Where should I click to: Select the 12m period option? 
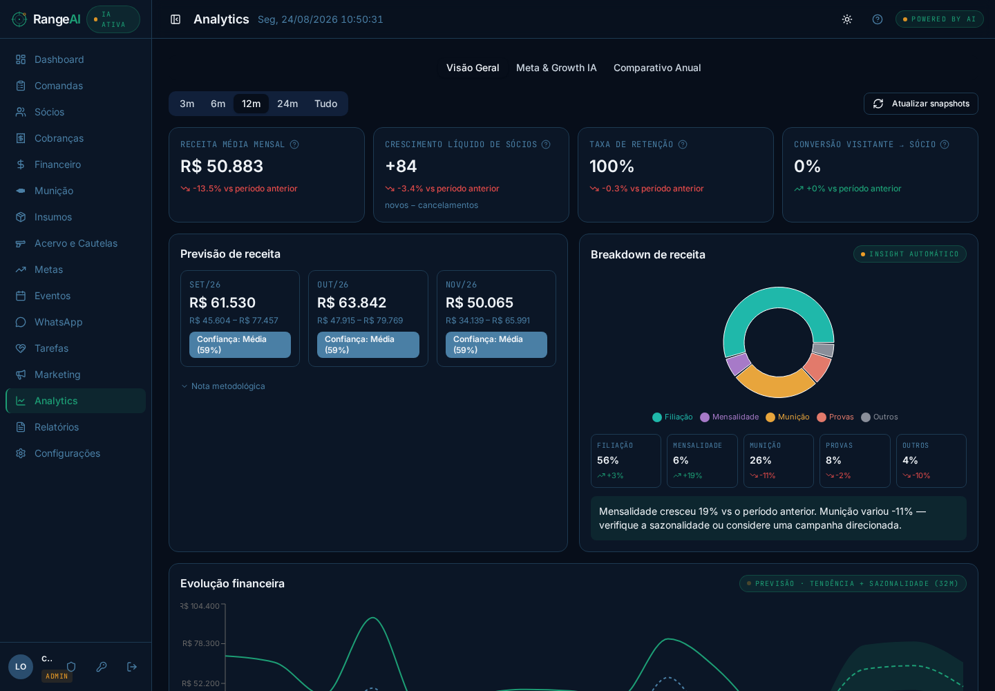[252, 104]
